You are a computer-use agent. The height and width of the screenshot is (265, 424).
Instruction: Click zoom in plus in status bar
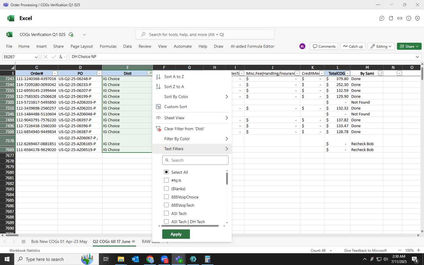click(418, 250)
